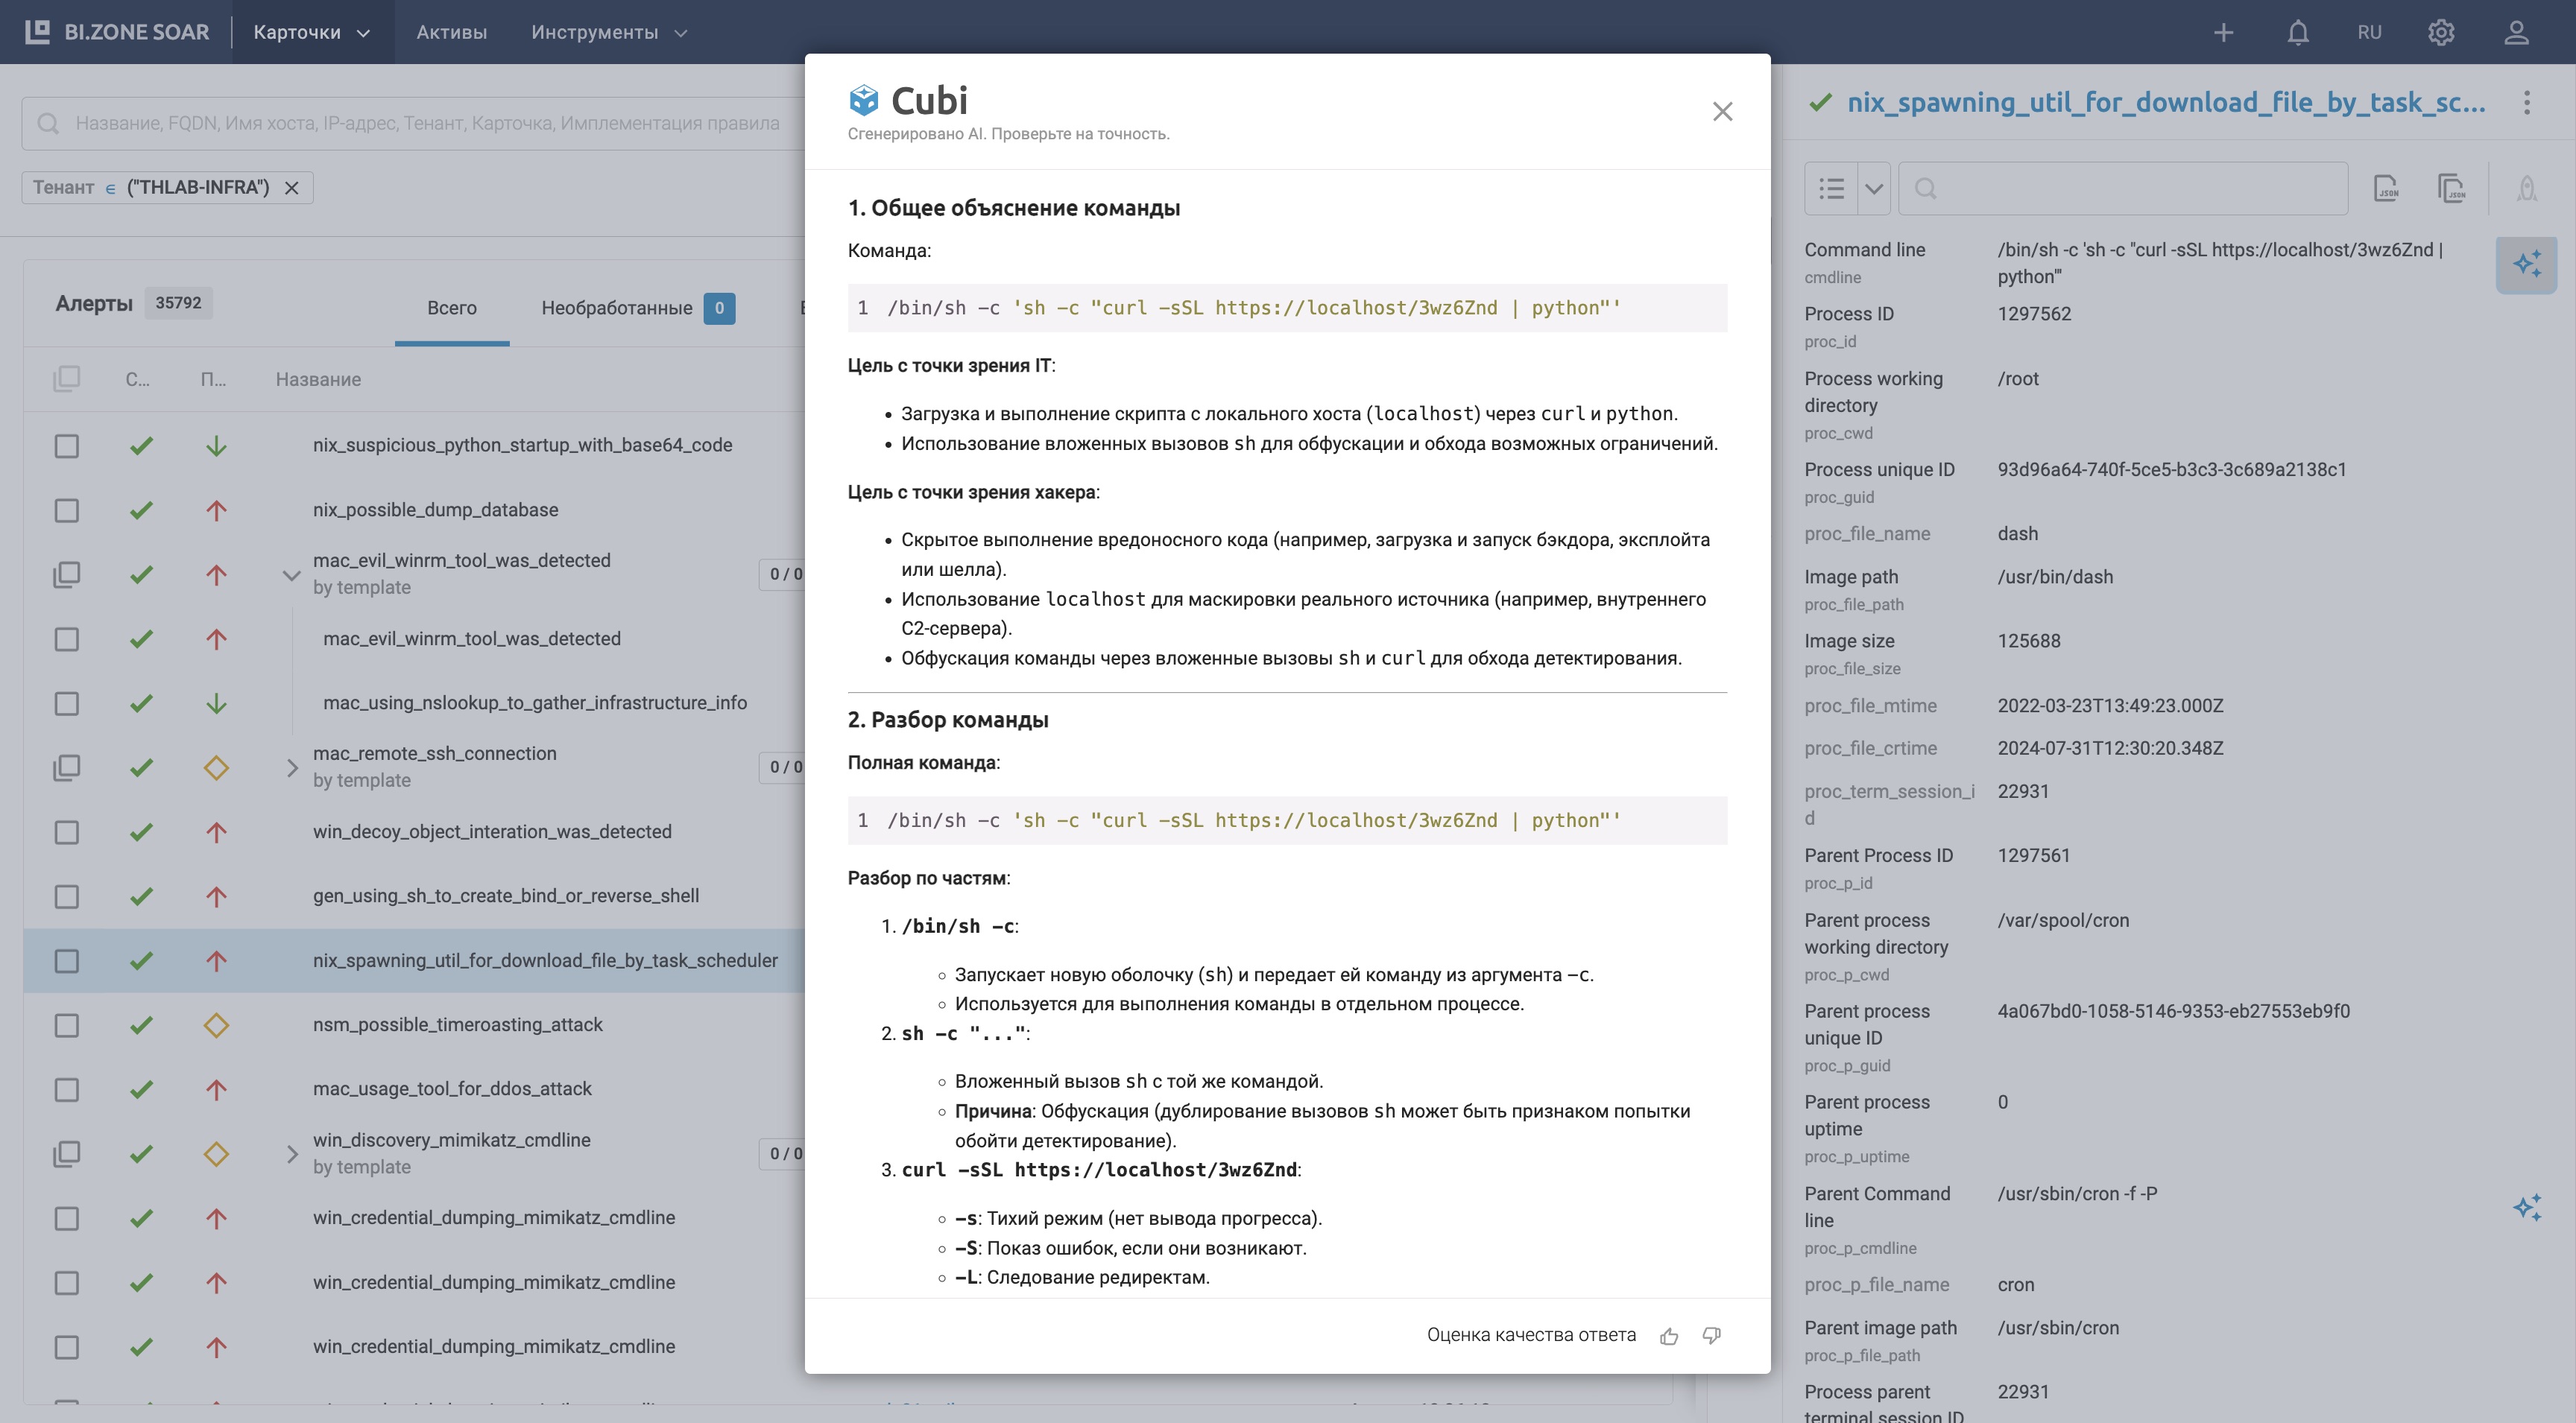This screenshot has width=2576, height=1423.
Task: Open the three-dot menu in details panel
Action: click(x=2527, y=103)
